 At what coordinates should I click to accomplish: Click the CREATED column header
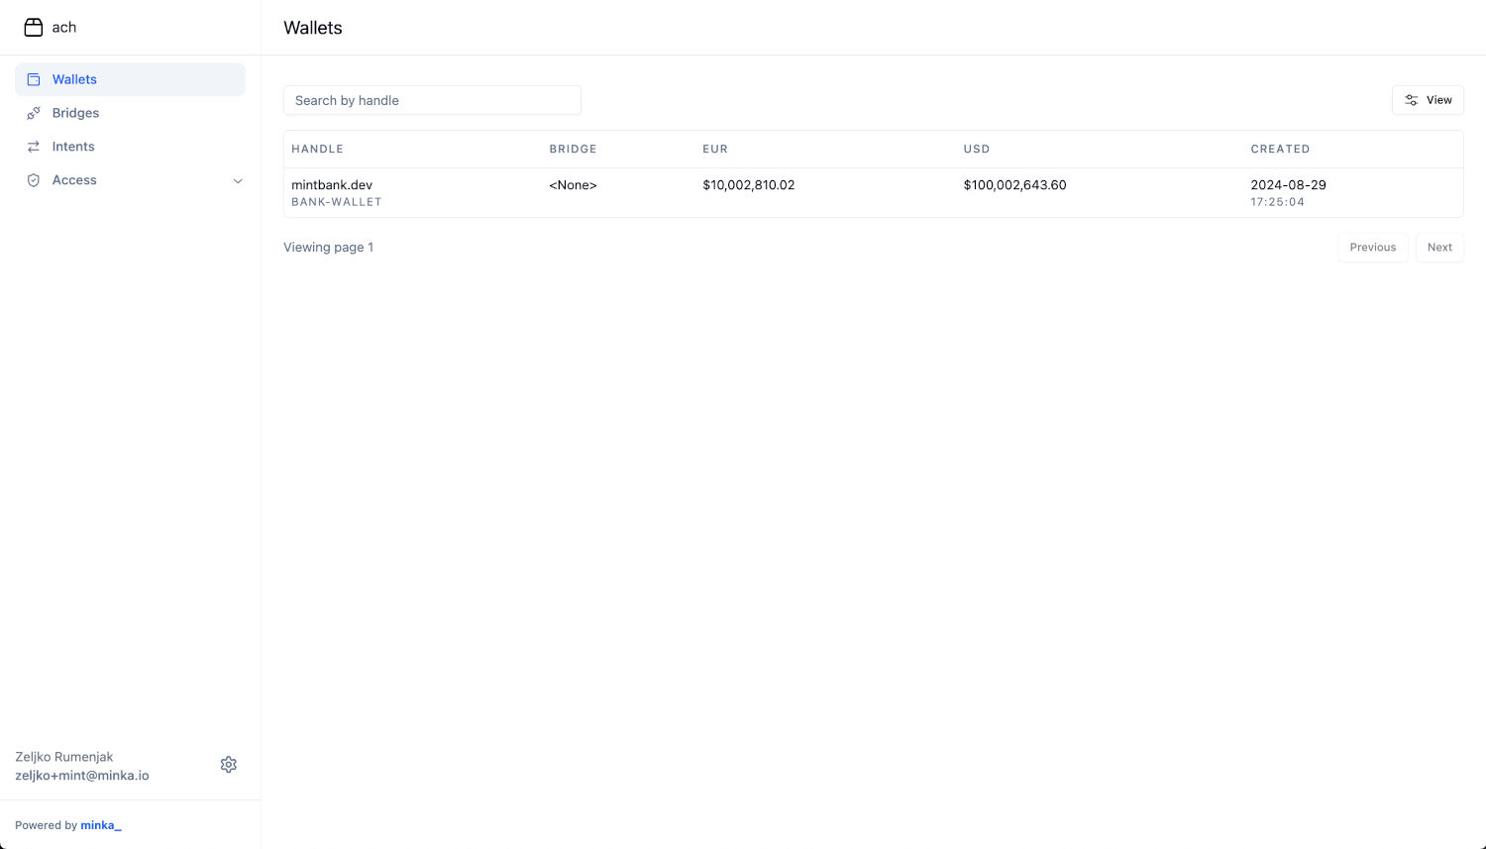tap(1280, 149)
